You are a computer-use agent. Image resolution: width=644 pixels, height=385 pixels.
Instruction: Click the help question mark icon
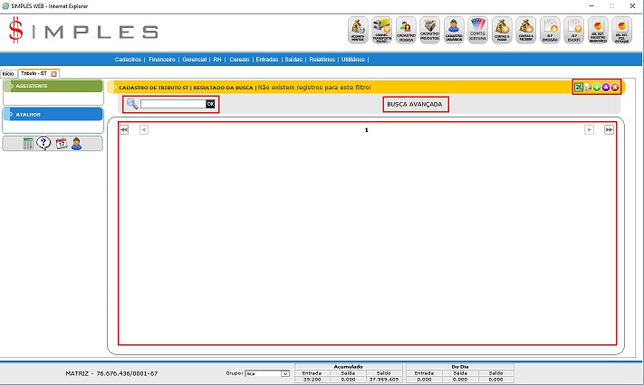43,143
